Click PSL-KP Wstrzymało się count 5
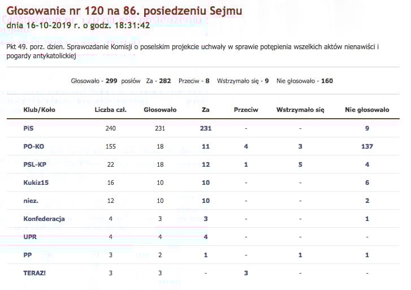The height and width of the screenshot is (290, 411). (300, 165)
